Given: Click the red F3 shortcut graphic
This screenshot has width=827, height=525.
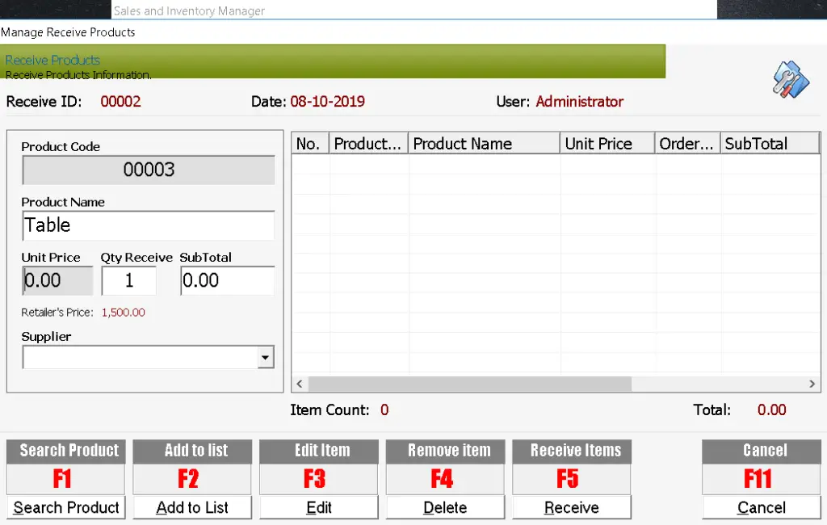Looking at the screenshot, I should [x=315, y=479].
